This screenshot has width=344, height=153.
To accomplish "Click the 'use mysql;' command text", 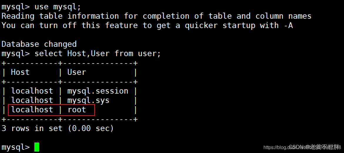I will click(x=58, y=6).
